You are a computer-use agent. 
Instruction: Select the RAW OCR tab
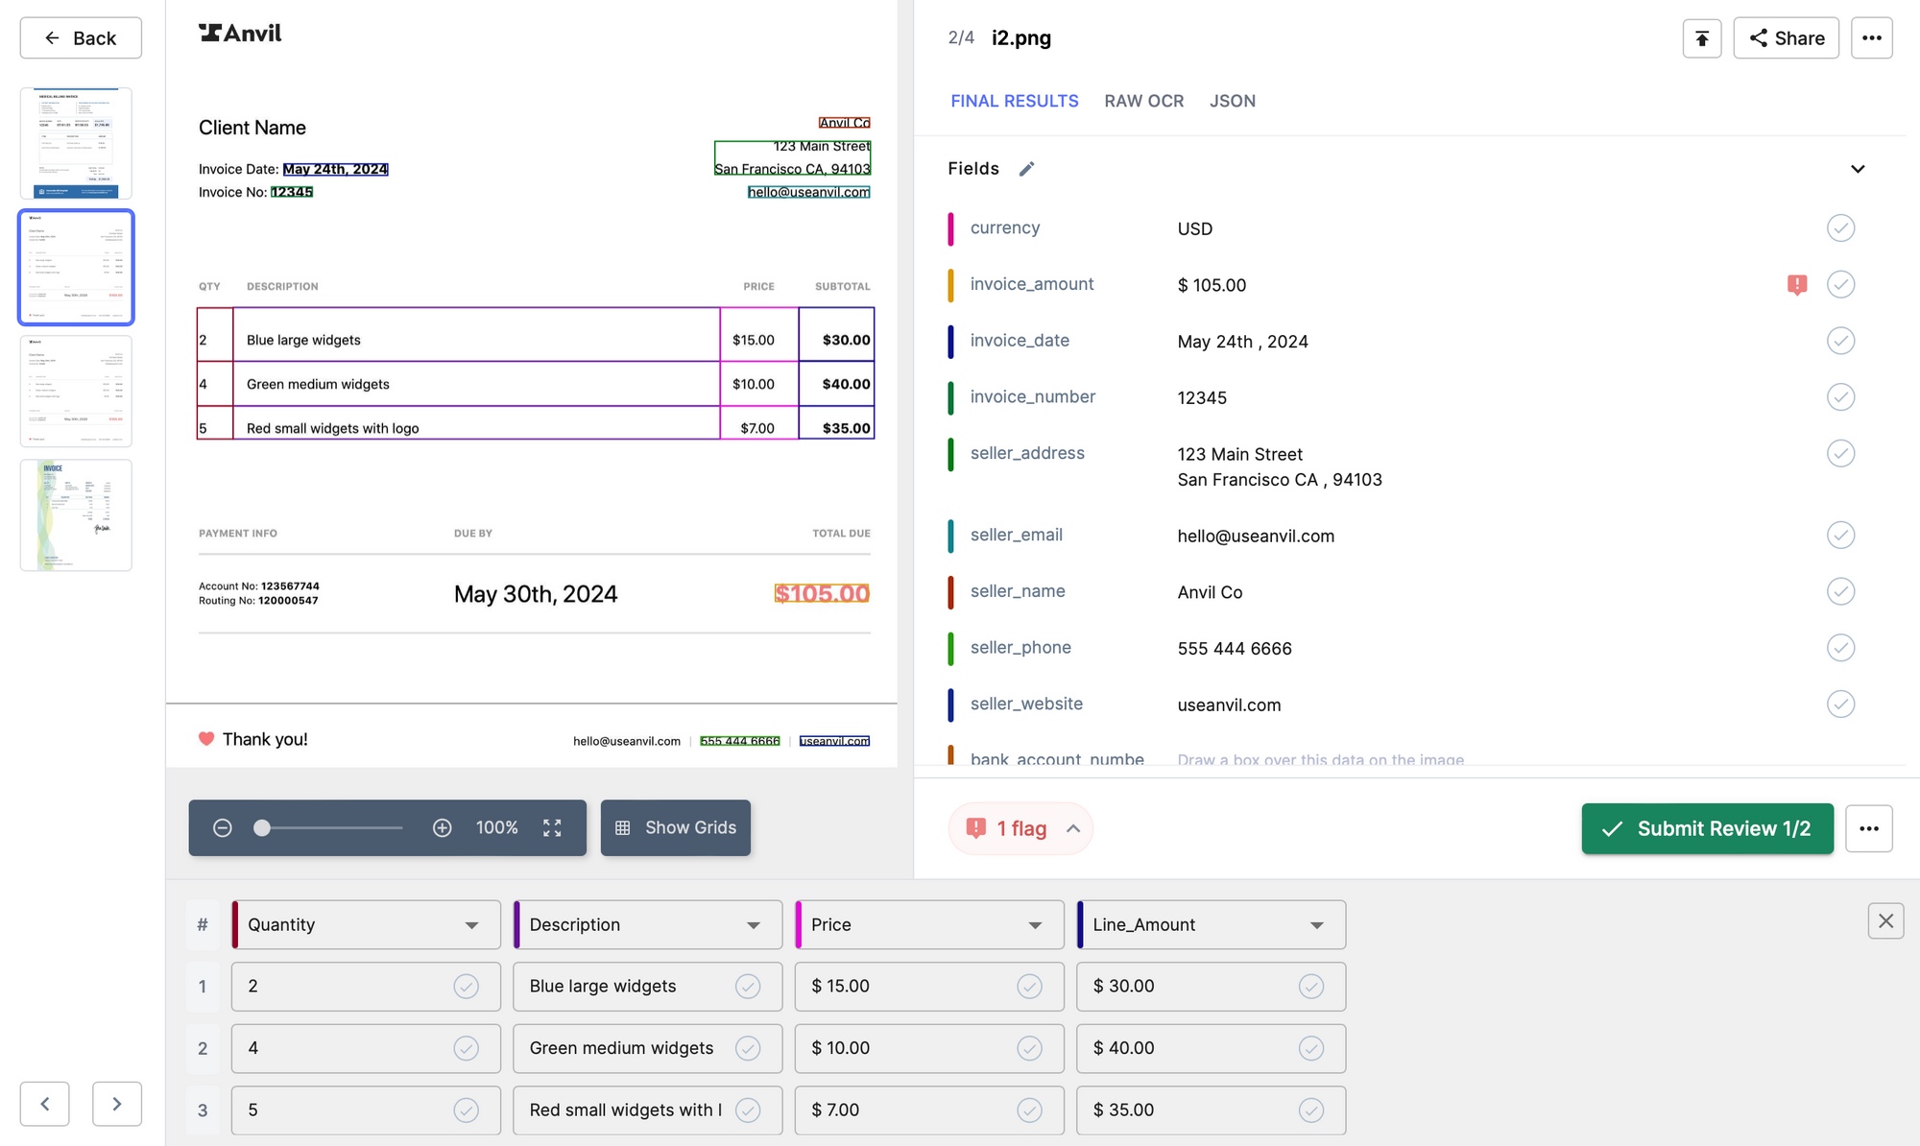[x=1143, y=100]
